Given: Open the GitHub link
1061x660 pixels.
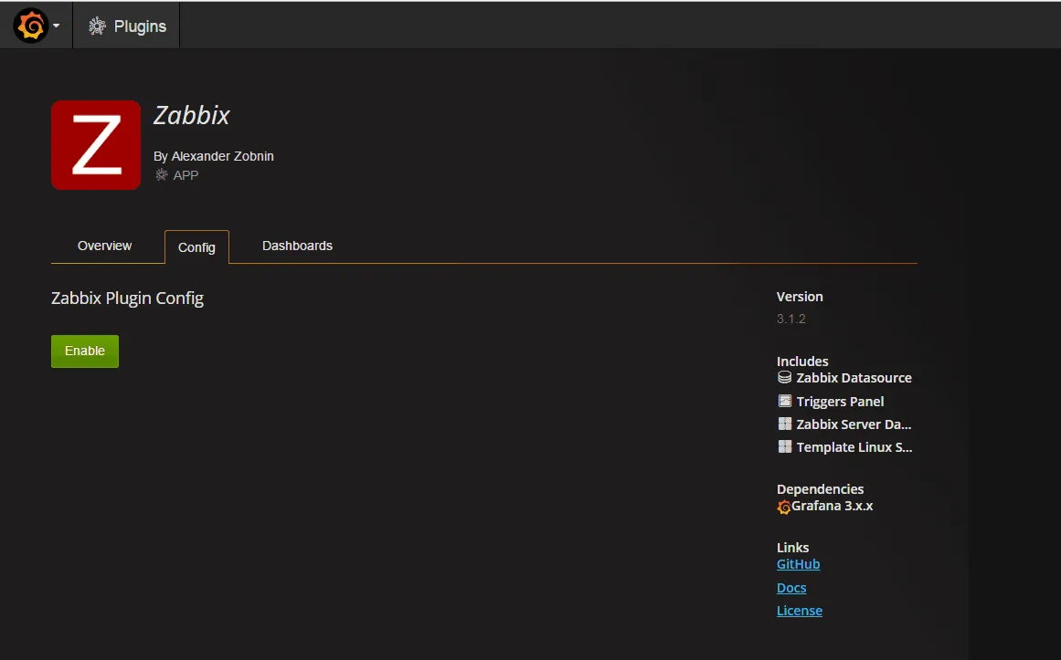Looking at the screenshot, I should [799, 564].
